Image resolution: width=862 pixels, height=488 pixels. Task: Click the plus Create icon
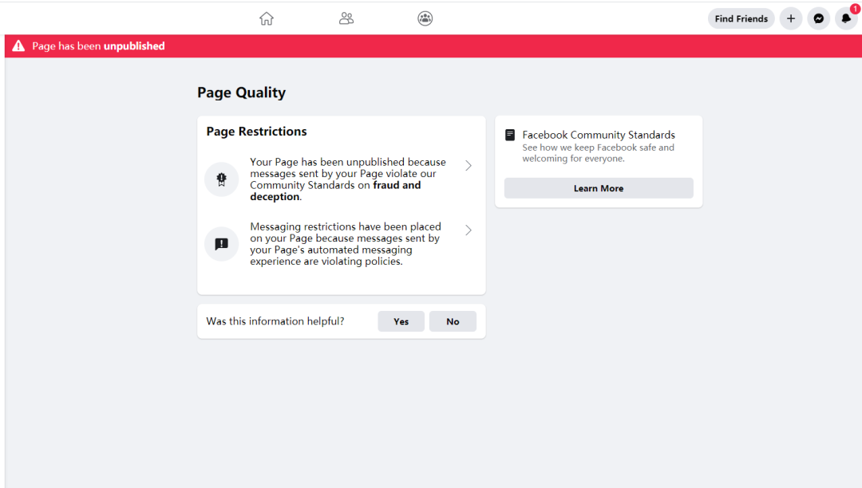click(790, 18)
